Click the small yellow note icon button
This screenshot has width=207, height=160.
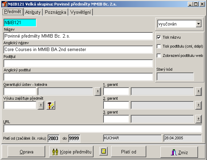tap(103, 152)
